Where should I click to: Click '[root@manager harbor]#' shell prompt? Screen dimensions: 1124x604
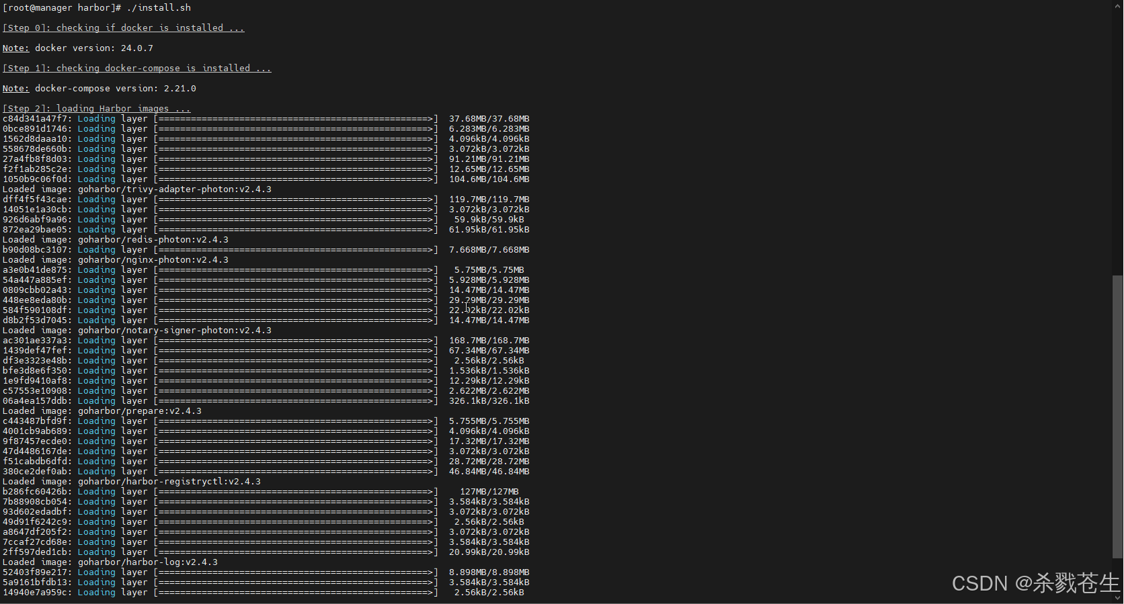click(x=62, y=8)
